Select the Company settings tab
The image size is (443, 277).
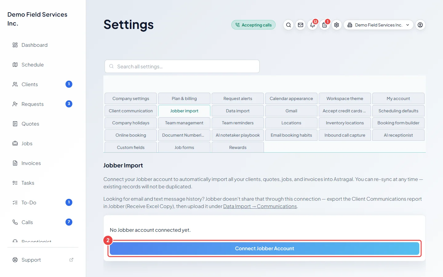(131, 98)
